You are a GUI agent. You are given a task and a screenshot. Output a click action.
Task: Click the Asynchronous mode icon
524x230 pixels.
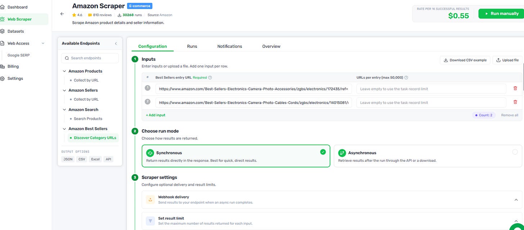point(342,153)
